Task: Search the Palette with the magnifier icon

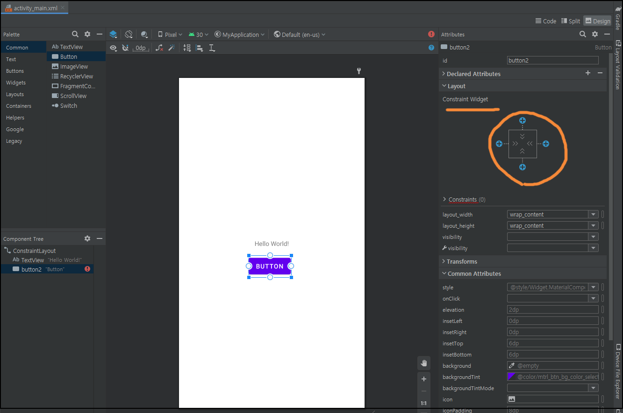Action: (75, 34)
